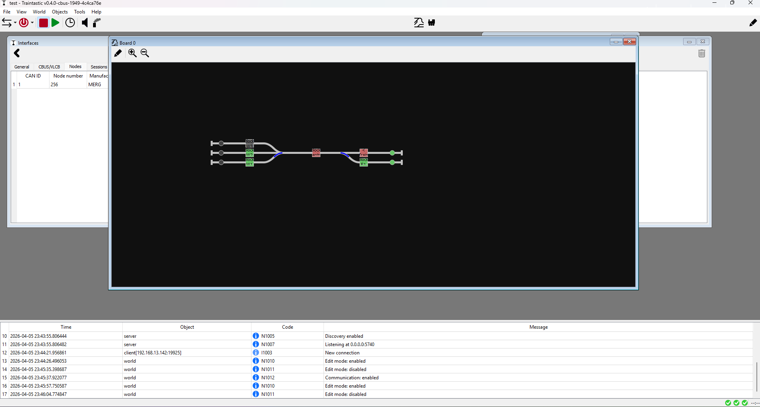Switch to the CBUS/VLCB tab
Viewport: 760px width, 407px height.
(x=49, y=67)
